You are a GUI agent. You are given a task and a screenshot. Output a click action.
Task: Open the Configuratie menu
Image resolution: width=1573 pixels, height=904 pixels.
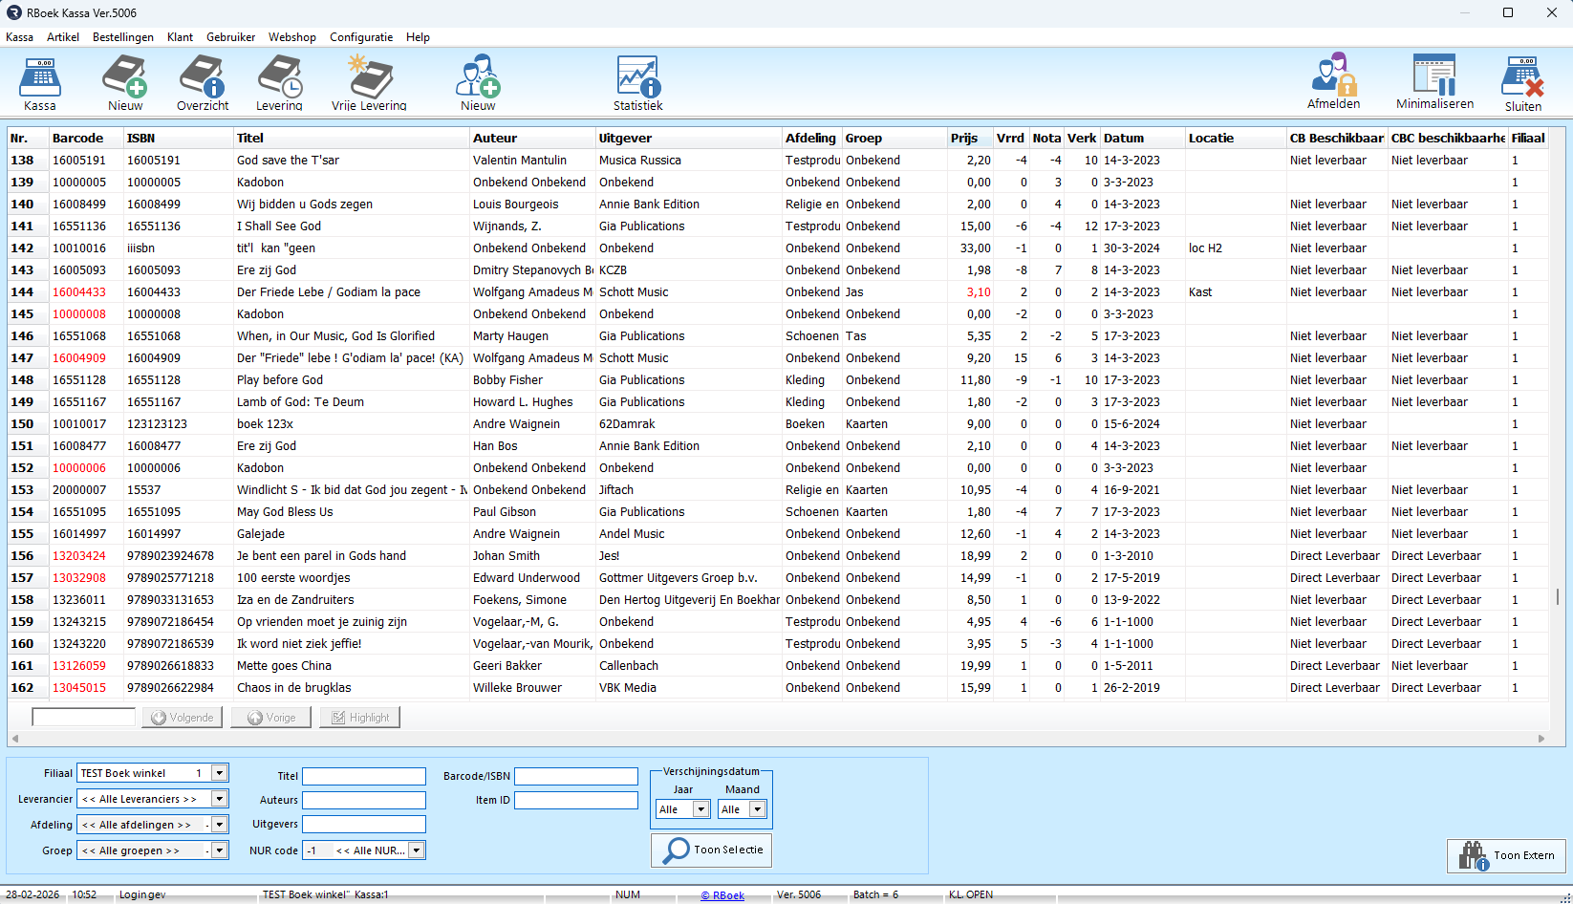click(361, 37)
